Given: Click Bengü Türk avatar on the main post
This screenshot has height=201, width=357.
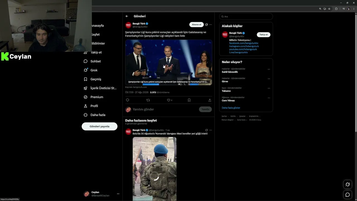Looking at the screenshot, I should click(128, 25).
